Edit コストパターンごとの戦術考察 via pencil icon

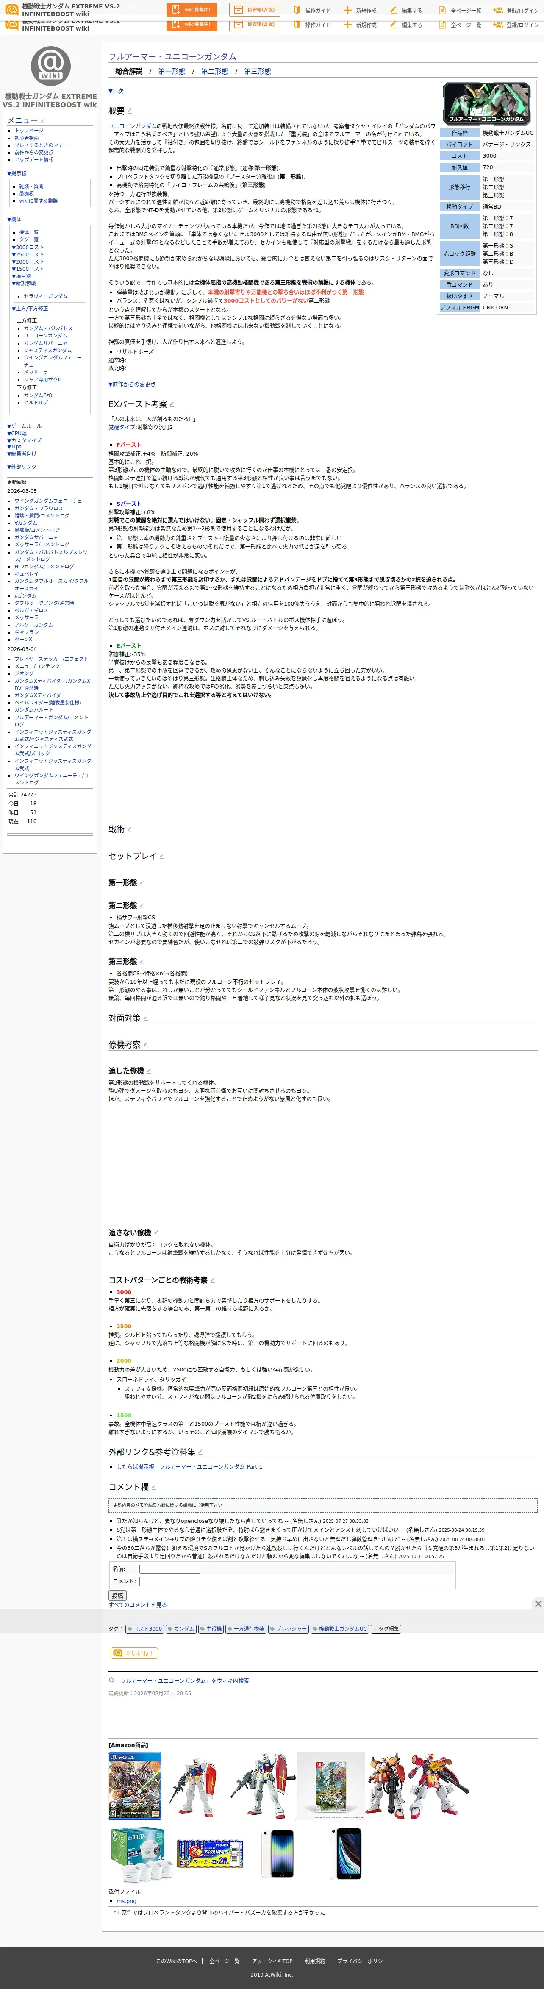(x=212, y=1280)
